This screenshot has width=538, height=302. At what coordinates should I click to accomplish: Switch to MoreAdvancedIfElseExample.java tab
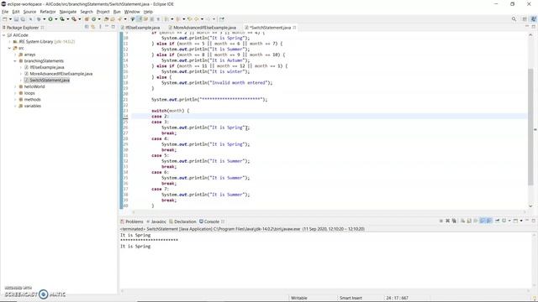click(204, 28)
